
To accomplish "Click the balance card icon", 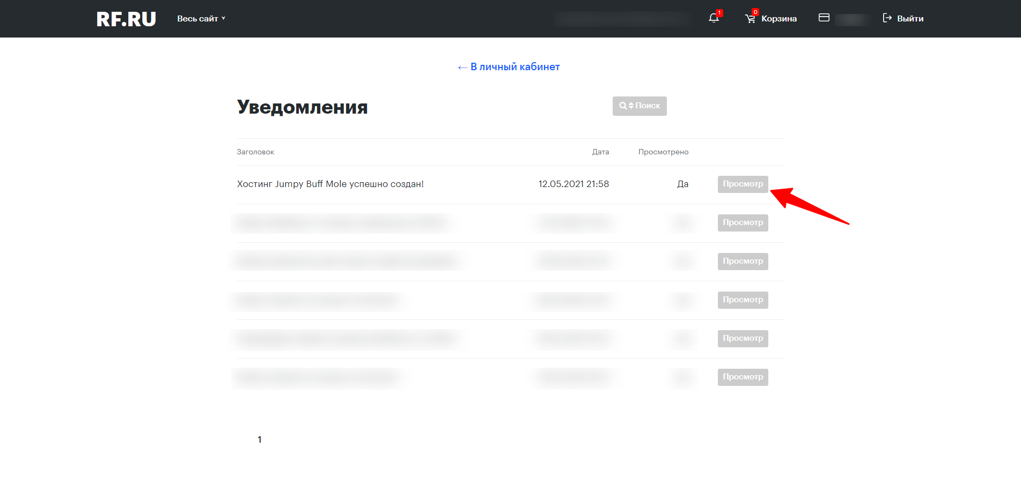I will pyautogui.click(x=824, y=18).
